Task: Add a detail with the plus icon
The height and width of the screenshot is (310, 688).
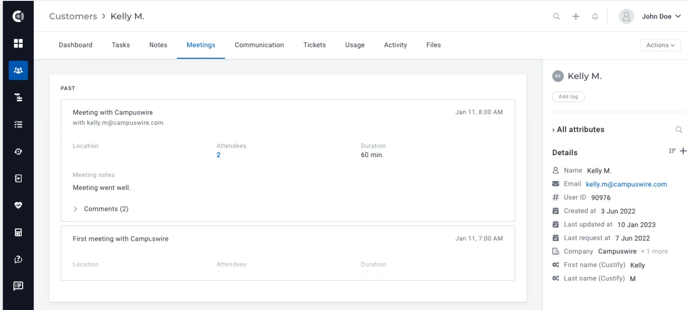Action: (x=683, y=151)
